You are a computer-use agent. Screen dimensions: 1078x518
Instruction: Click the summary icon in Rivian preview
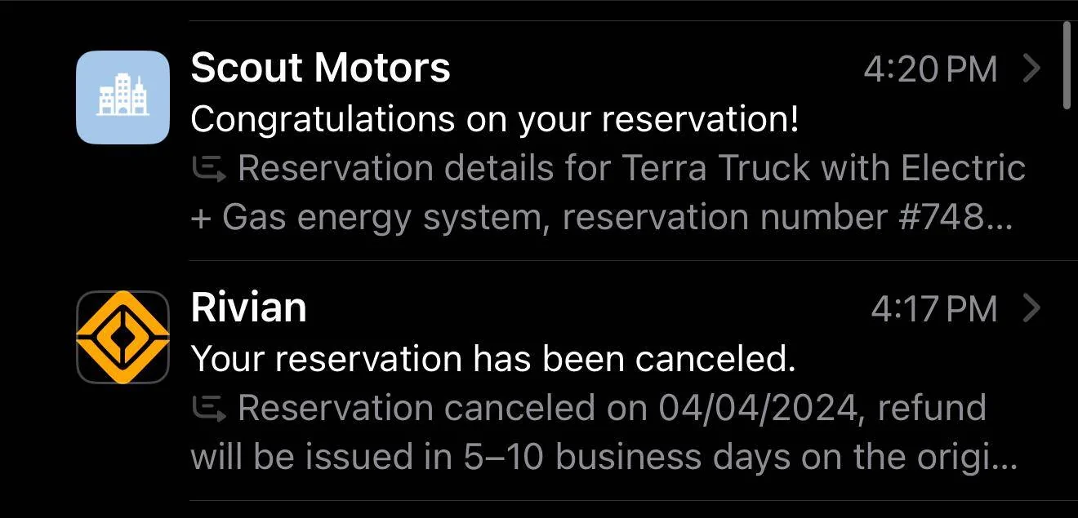[208, 409]
